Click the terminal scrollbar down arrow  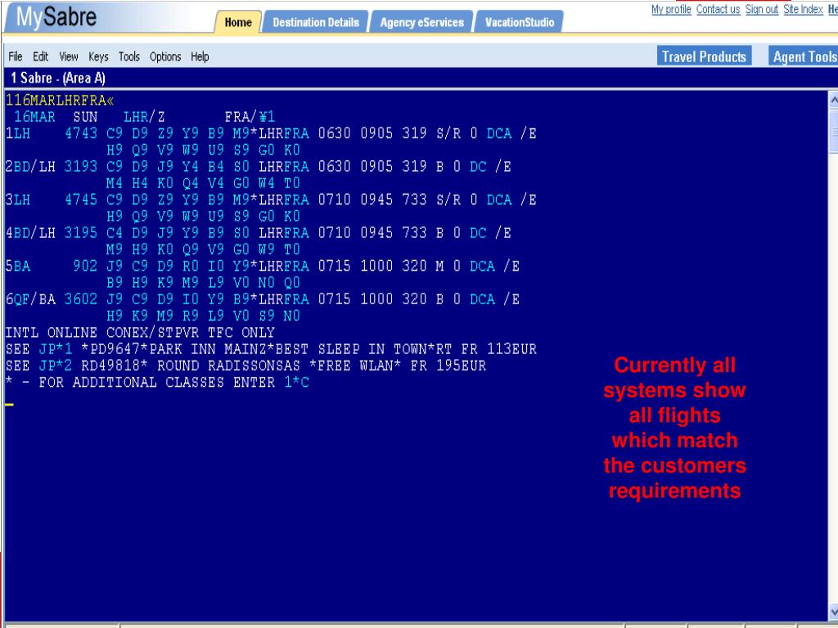832,612
